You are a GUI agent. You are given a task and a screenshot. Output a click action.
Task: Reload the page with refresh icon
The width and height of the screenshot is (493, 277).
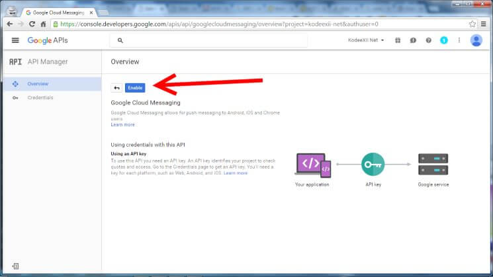point(32,24)
